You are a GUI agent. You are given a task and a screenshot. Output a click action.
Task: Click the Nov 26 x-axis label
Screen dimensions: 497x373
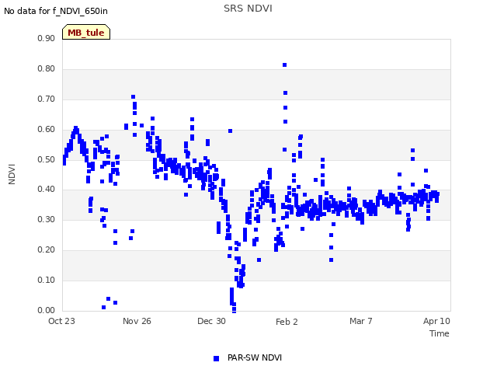click(x=137, y=321)
